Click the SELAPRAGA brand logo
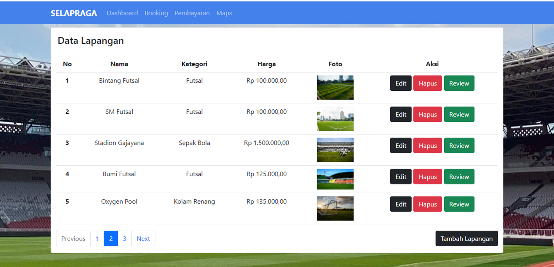Image resolution: width=554 pixels, height=267 pixels. click(x=74, y=13)
